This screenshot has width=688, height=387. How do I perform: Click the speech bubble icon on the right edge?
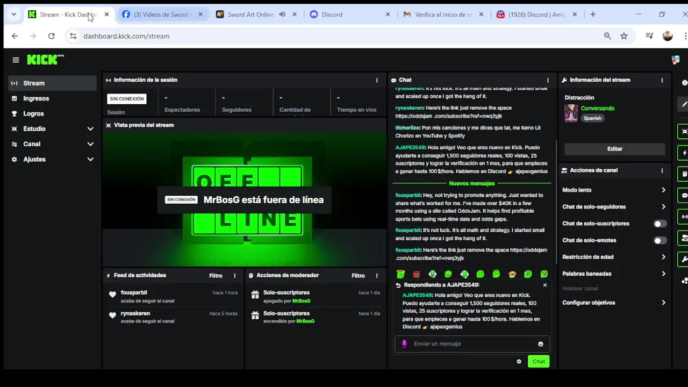tap(684, 196)
